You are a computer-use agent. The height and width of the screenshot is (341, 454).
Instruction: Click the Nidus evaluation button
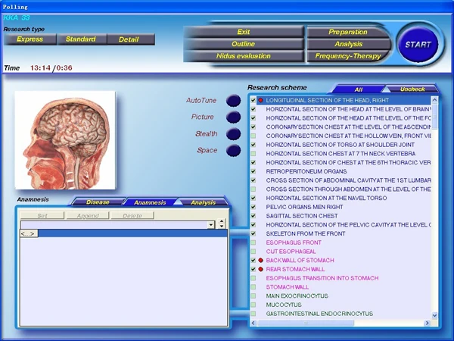click(243, 56)
